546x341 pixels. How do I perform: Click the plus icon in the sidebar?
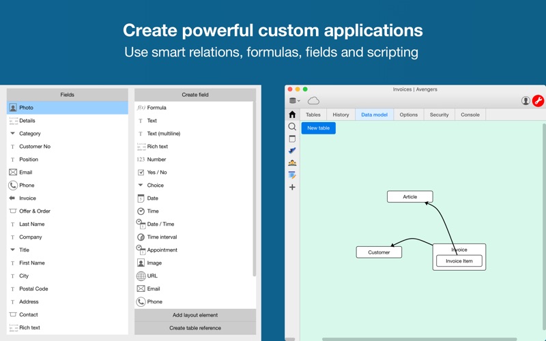point(292,187)
